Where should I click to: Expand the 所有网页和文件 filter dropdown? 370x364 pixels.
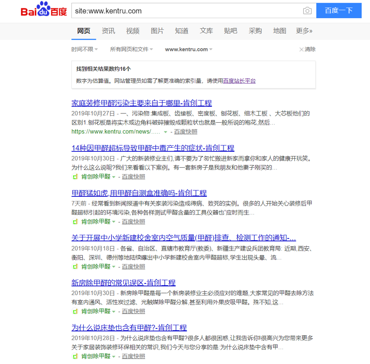132,50
